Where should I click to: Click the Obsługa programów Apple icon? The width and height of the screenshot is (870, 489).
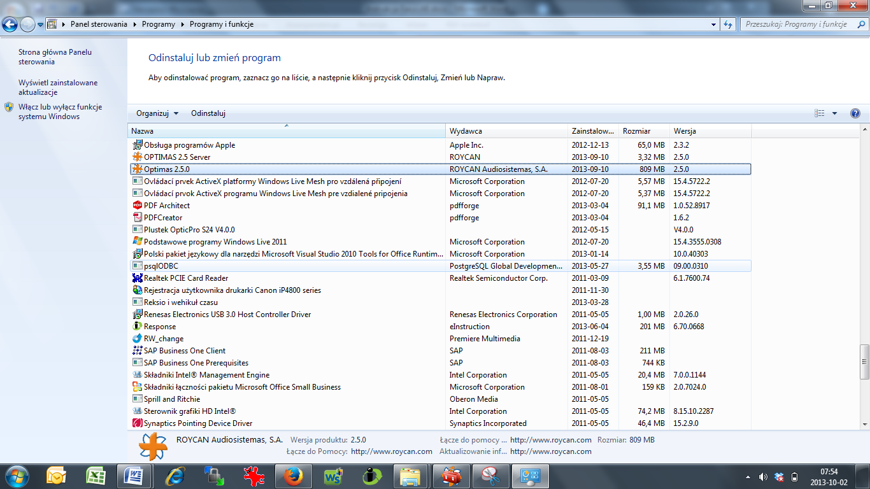pos(137,145)
